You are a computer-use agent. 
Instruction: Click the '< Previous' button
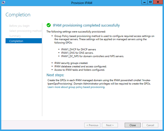92,125
